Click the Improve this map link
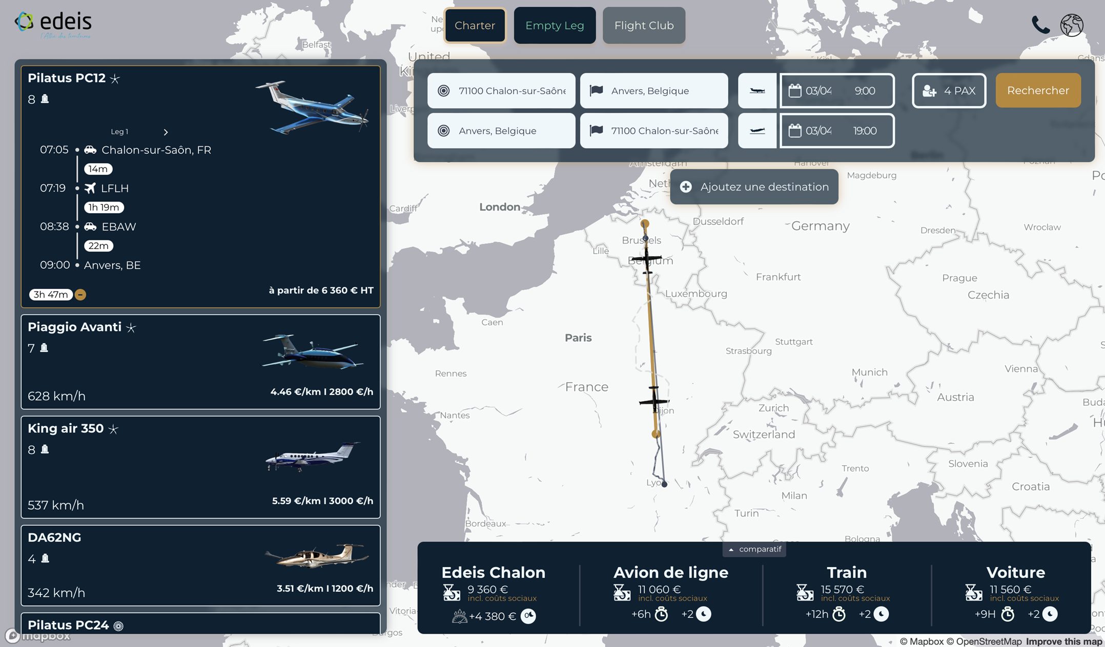The height and width of the screenshot is (647, 1105). click(x=1063, y=641)
